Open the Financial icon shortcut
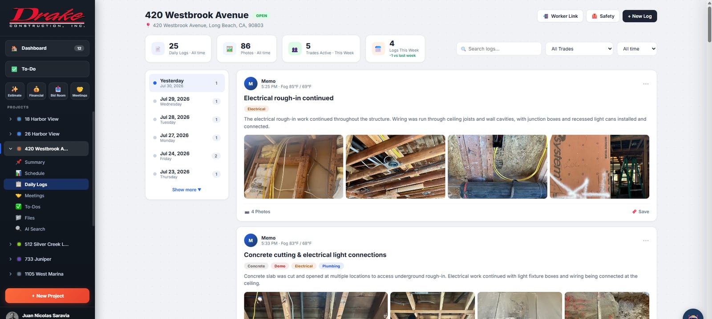The width and height of the screenshot is (712, 319). tap(36, 91)
